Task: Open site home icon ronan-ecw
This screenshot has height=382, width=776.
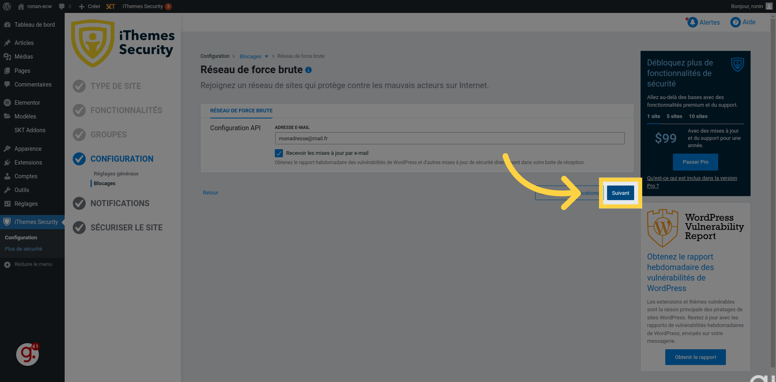Action: pos(21,6)
